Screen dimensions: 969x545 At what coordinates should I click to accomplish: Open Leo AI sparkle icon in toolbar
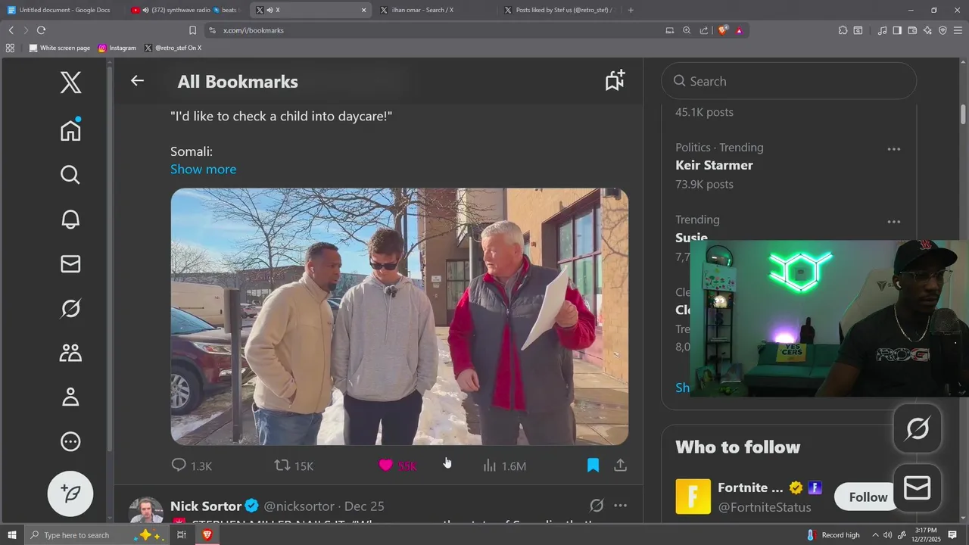927,30
